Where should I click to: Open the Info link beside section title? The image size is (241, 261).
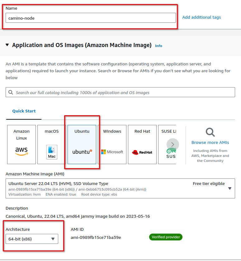coord(158,46)
